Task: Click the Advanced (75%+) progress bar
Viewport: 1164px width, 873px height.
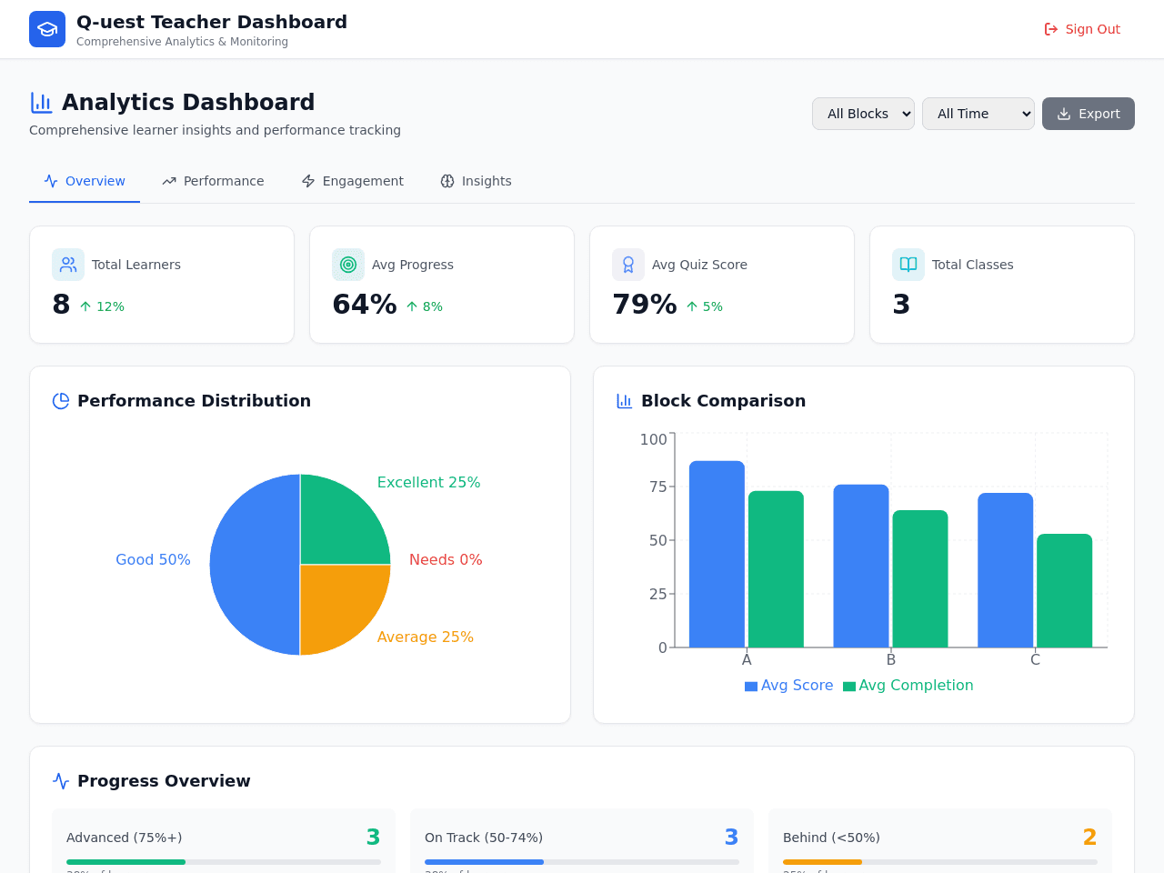Action: [x=224, y=862]
